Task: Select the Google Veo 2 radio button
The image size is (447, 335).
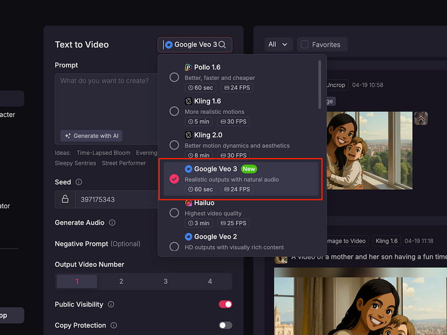Action: click(x=174, y=246)
